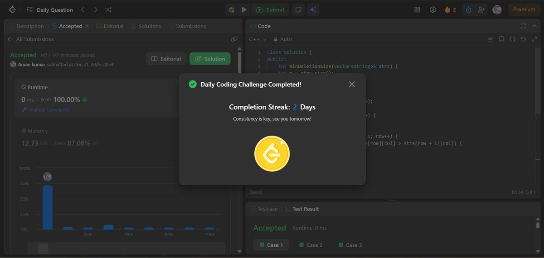Switch to the Editorial tab
This screenshot has width=544, height=258.
[x=110, y=26]
